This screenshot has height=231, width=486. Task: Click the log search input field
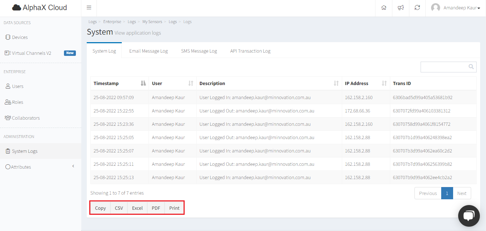point(444,67)
